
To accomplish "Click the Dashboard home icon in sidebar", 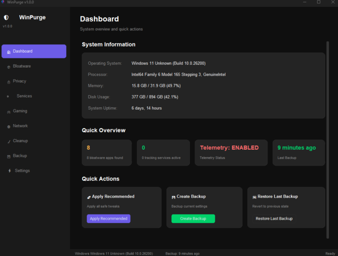I will click(x=9, y=52).
